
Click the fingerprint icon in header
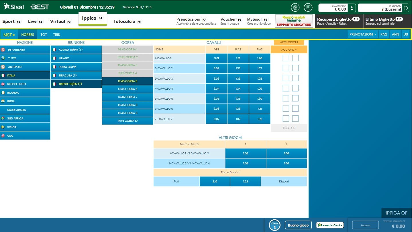click(x=295, y=7)
